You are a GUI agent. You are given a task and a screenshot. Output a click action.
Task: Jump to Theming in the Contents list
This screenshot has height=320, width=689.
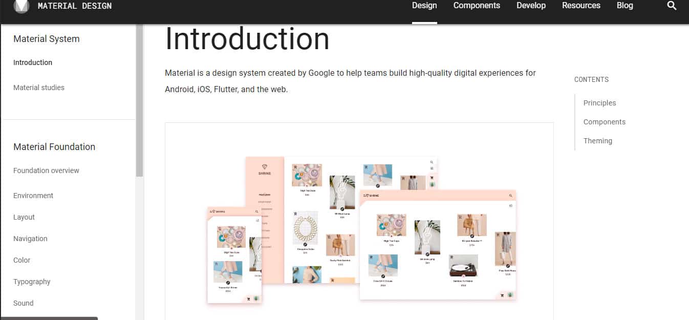click(x=598, y=140)
